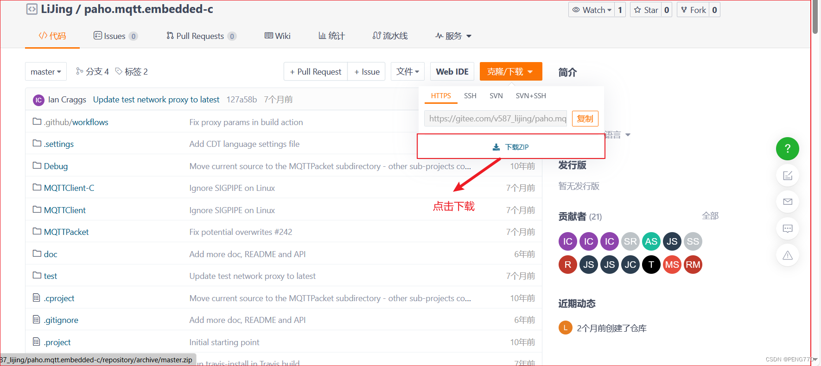Open the MQTTClient folder
Image resolution: width=821 pixels, height=366 pixels.
pyautogui.click(x=65, y=210)
